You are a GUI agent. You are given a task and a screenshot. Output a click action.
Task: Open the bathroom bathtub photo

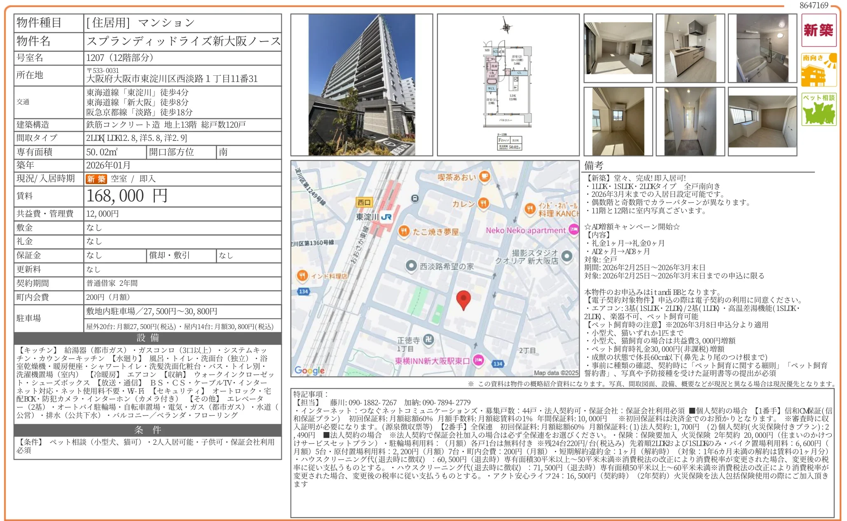762,48
